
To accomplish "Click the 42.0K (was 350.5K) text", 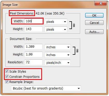I will pyautogui.click(x=50, y=13).
